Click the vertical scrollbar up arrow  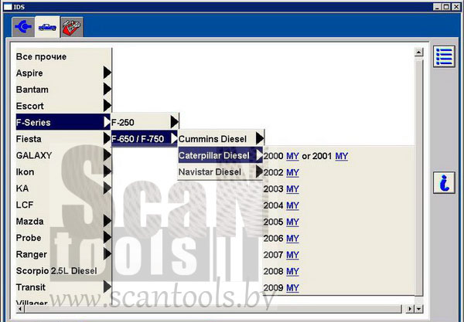(x=418, y=53)
